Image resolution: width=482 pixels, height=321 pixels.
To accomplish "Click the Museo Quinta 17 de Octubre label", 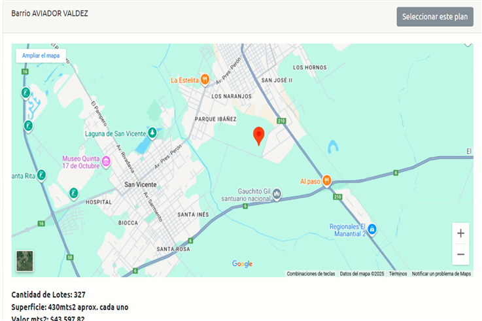I will 81,162.
